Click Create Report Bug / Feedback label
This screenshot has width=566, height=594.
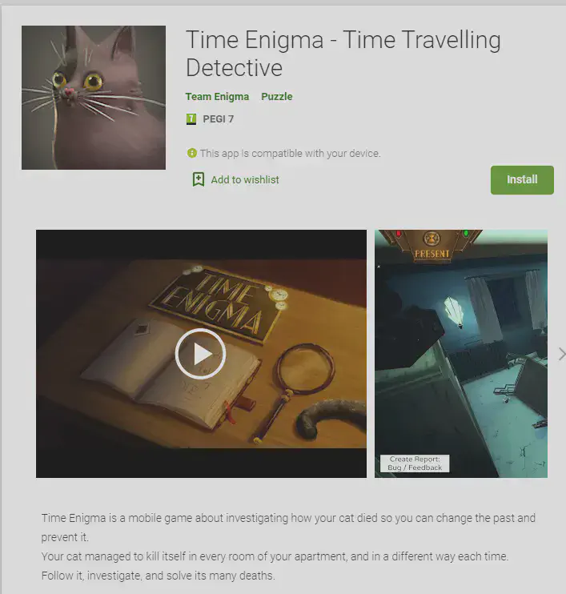415,464
